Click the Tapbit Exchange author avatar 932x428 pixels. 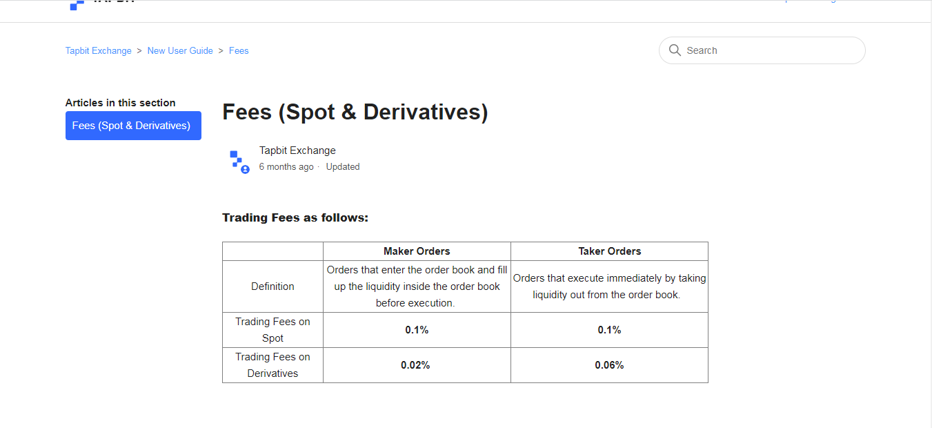pyautogui.click(x=238, y=161)
